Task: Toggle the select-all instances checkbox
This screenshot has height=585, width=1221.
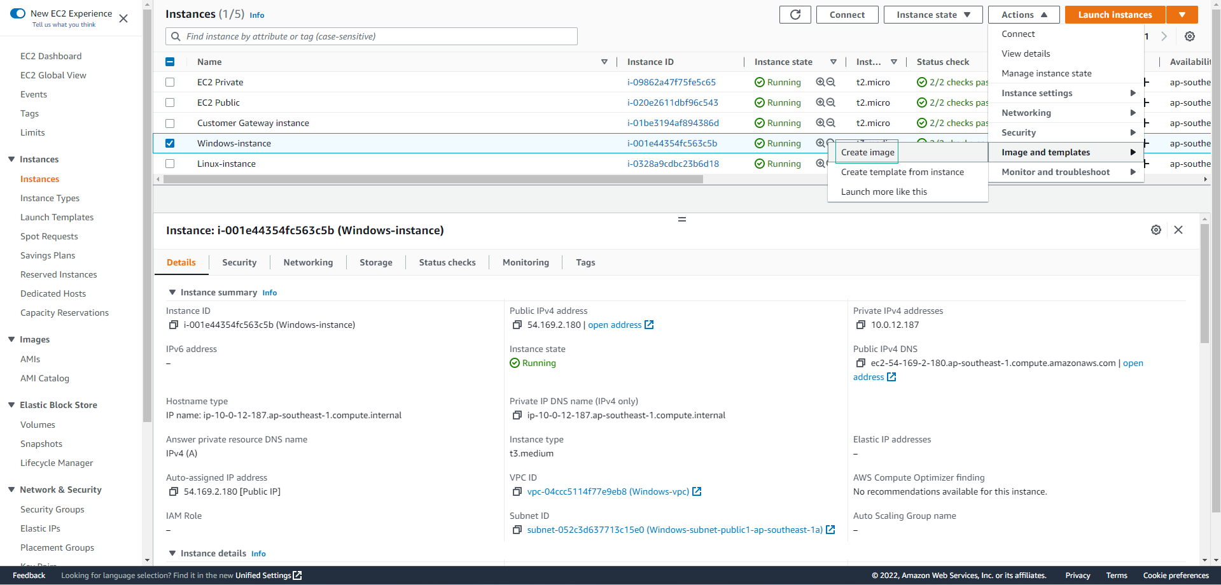Action: pyautogui.click(x=169, y=62)
